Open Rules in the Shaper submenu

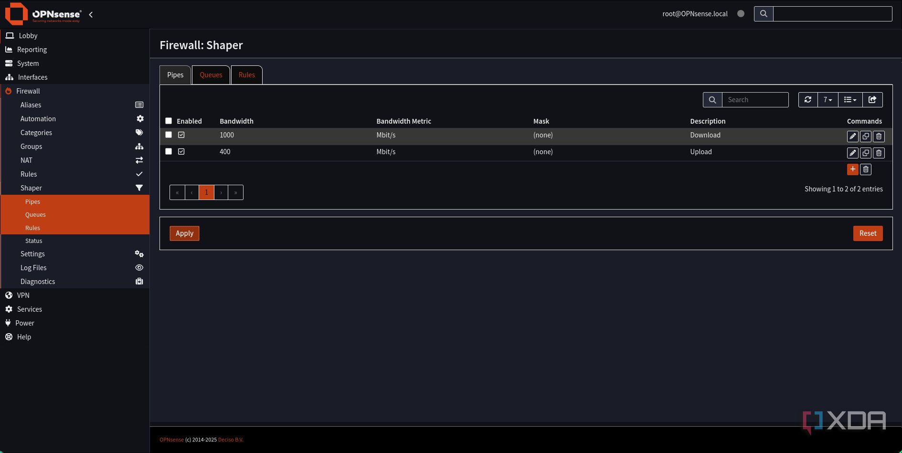tap(75, 228)
